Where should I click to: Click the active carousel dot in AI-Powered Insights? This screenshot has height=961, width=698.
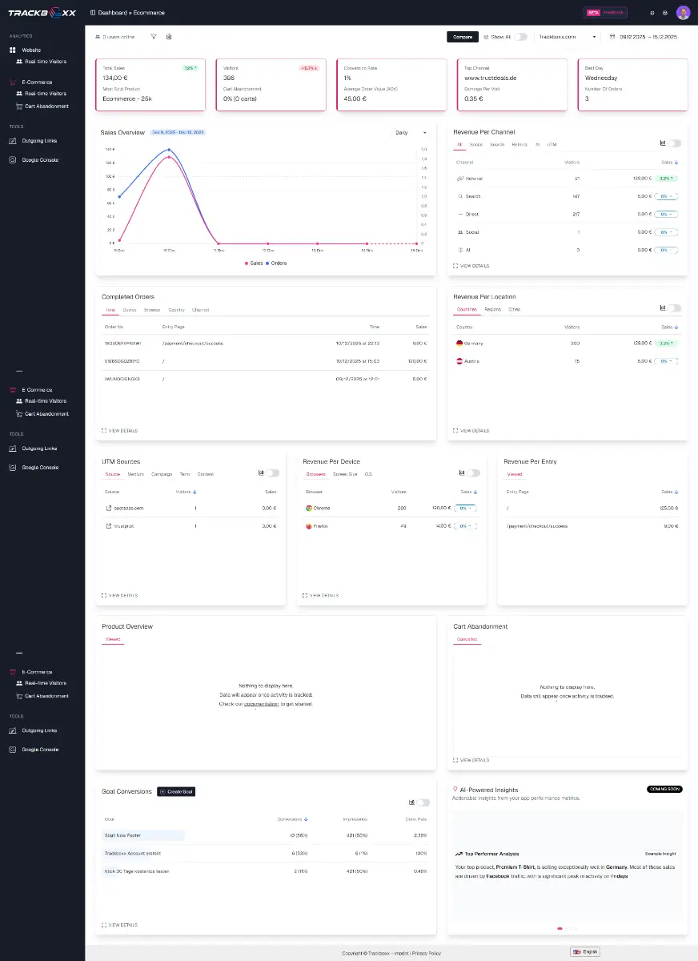[560, 928]
